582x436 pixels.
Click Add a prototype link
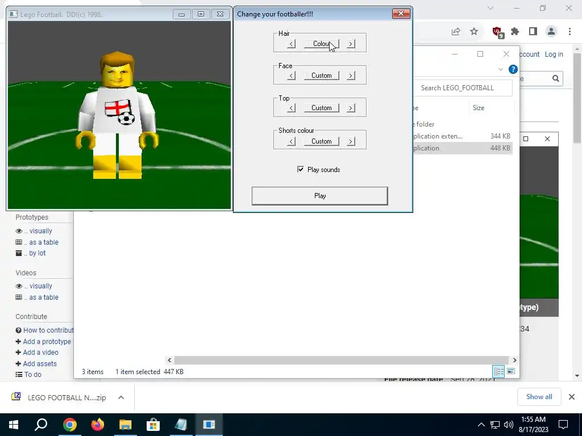pyautogui.click(x=47, y=341)
